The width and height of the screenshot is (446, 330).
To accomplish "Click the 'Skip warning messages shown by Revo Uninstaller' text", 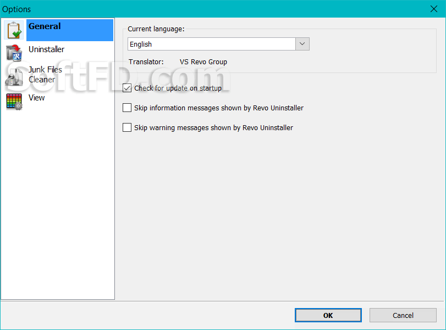I will pos(213,128).
